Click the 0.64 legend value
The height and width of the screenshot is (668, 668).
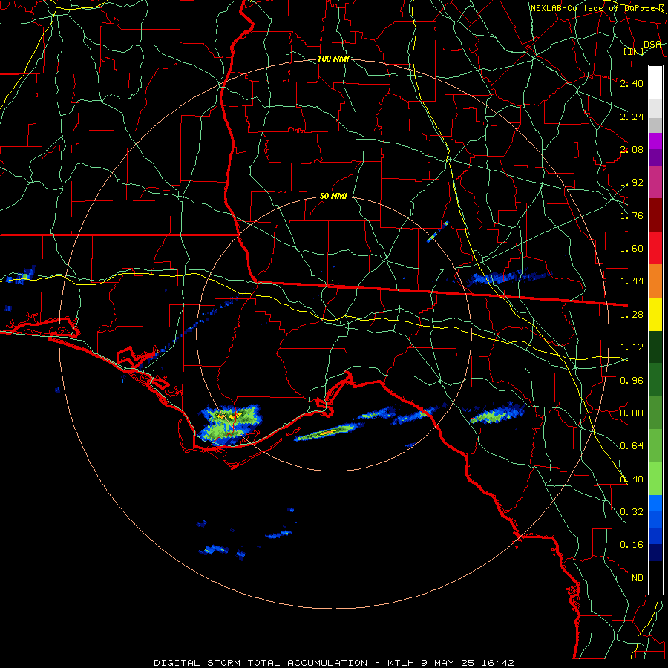[632, 446]
